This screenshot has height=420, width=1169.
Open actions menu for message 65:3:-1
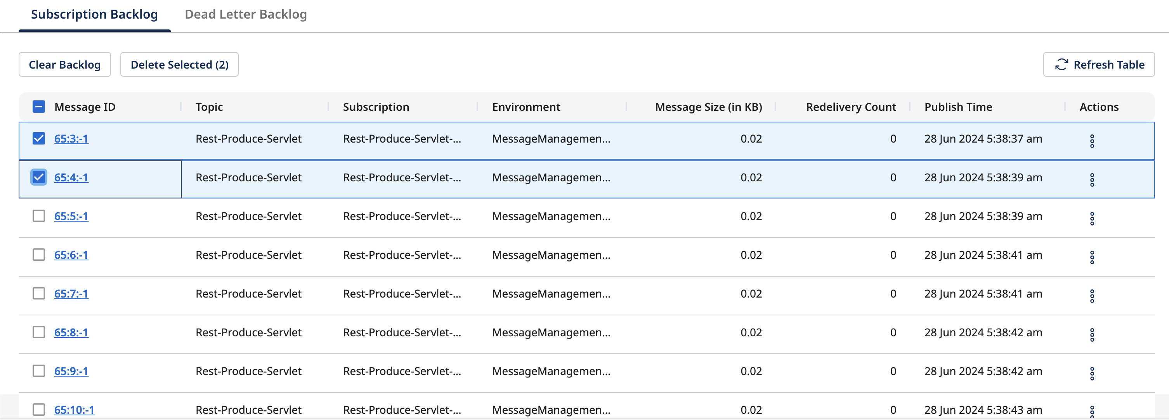[x=1092, y=141]
